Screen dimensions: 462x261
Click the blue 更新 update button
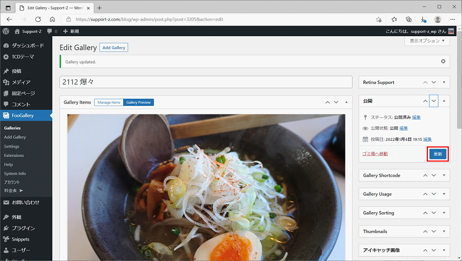point(438,154)
